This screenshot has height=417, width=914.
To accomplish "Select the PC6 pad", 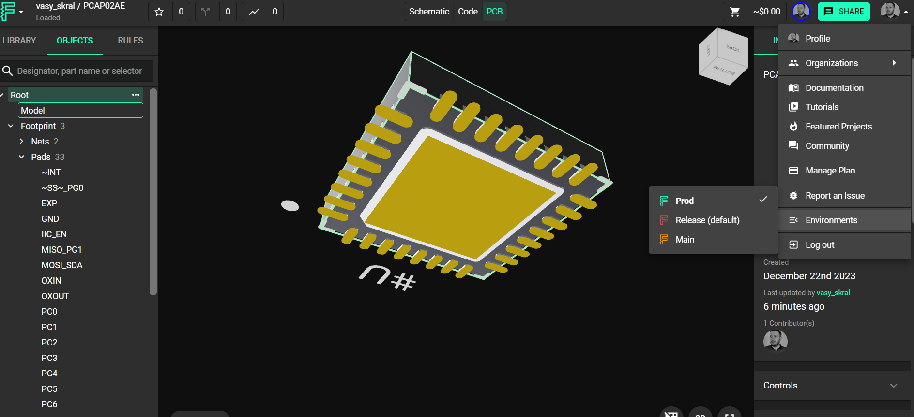I will click(x=49, y=404).
